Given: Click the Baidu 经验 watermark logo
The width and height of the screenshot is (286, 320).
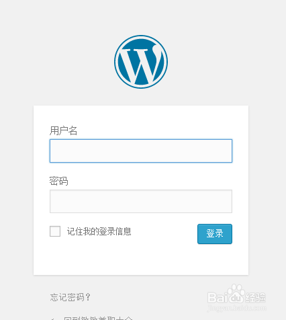Looking at the screenshot, I should [236, 294].
